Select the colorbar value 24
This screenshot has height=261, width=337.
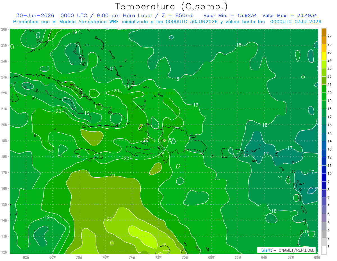coord(329,60)
